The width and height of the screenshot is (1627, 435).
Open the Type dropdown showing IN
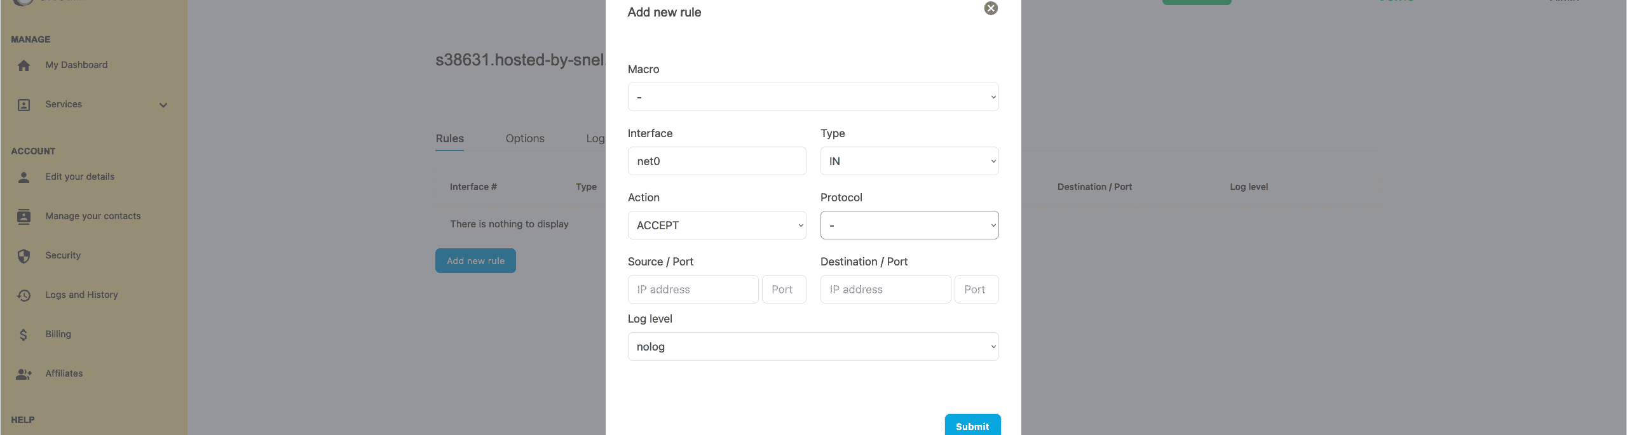(909, 161)
